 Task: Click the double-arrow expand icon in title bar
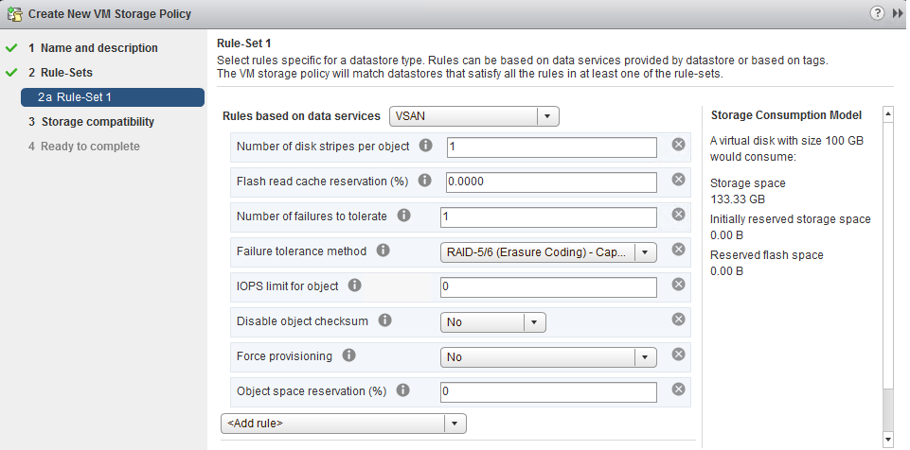(898, 13)
